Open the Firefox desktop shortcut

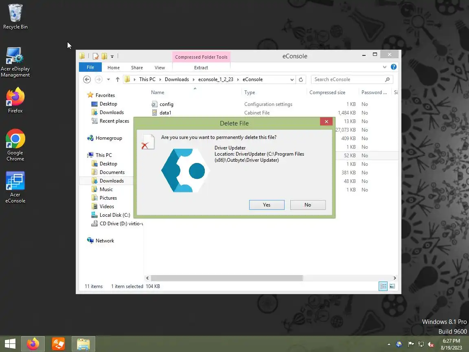[x=15, y=100]
